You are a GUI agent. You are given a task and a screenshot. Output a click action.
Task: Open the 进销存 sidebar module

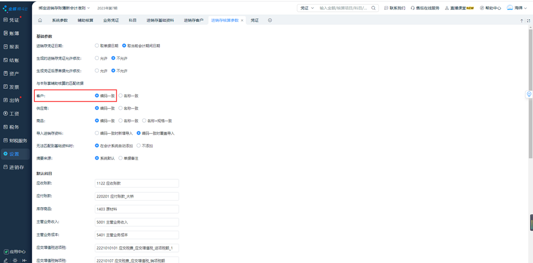pyautogui.click(x=14, y=167)
